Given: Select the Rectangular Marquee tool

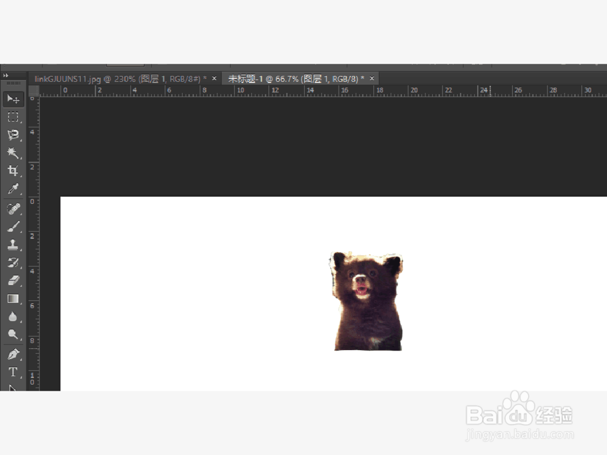Looking at the screenshot, I should [x=13, y=117].
